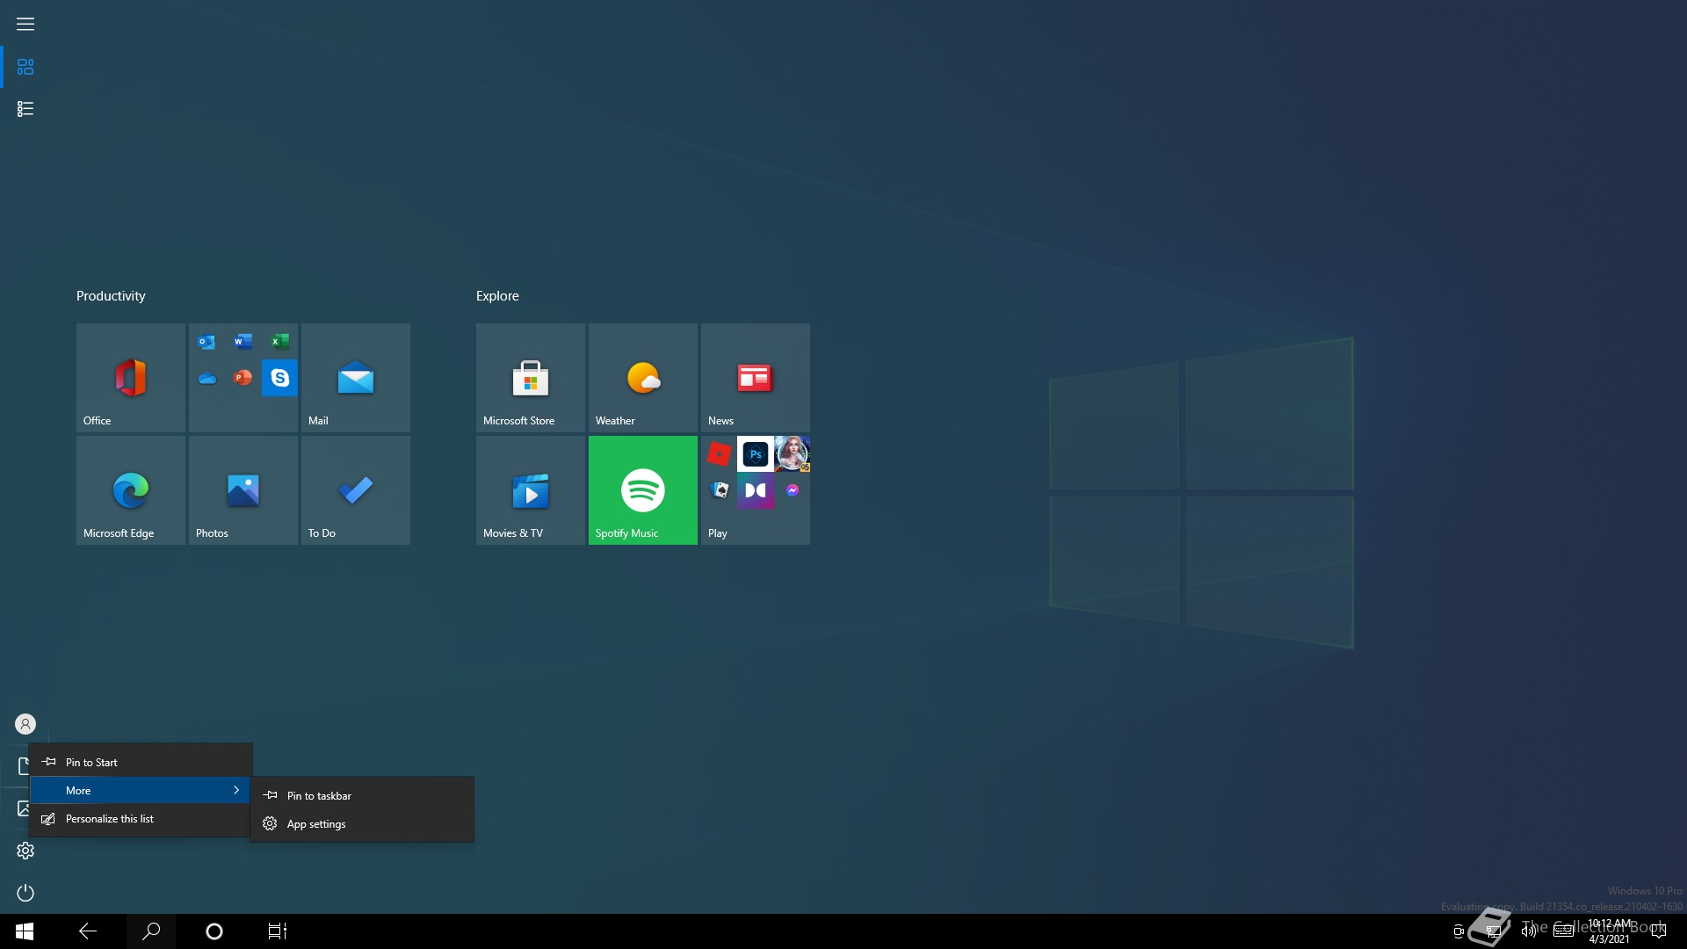This screenshot has height=949, width=1687.
Task: Launch the Movies & TV tile
Action: point(530,490)
